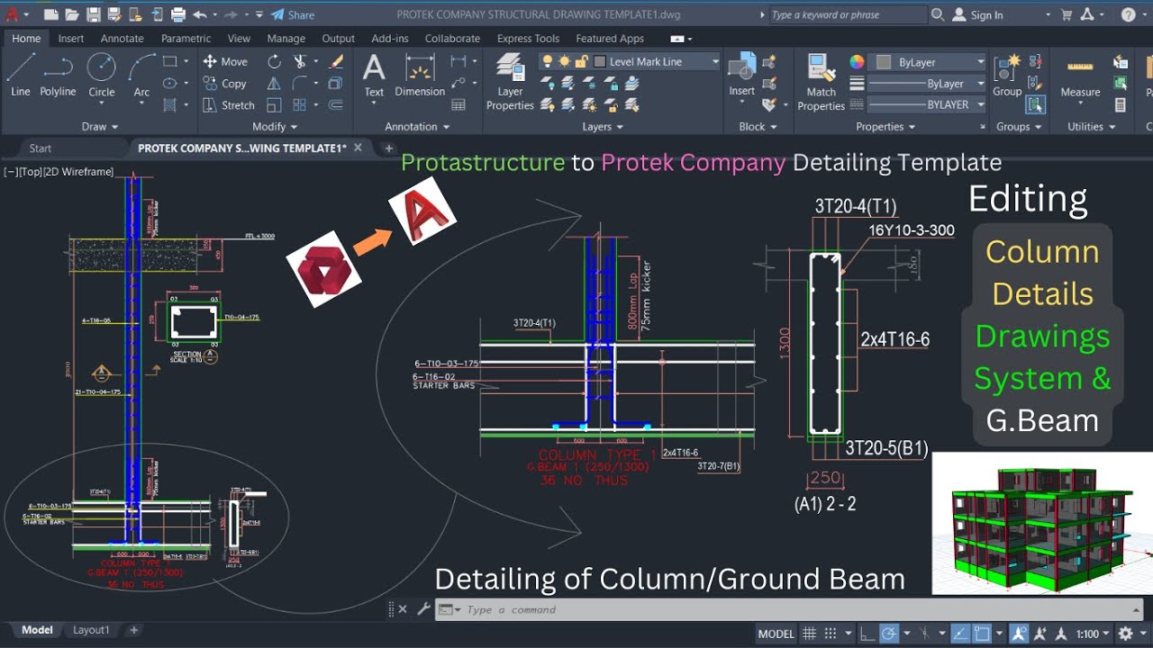Toggle 2D object snap in status bar
Screen dimensions: 1153x648
982,634
